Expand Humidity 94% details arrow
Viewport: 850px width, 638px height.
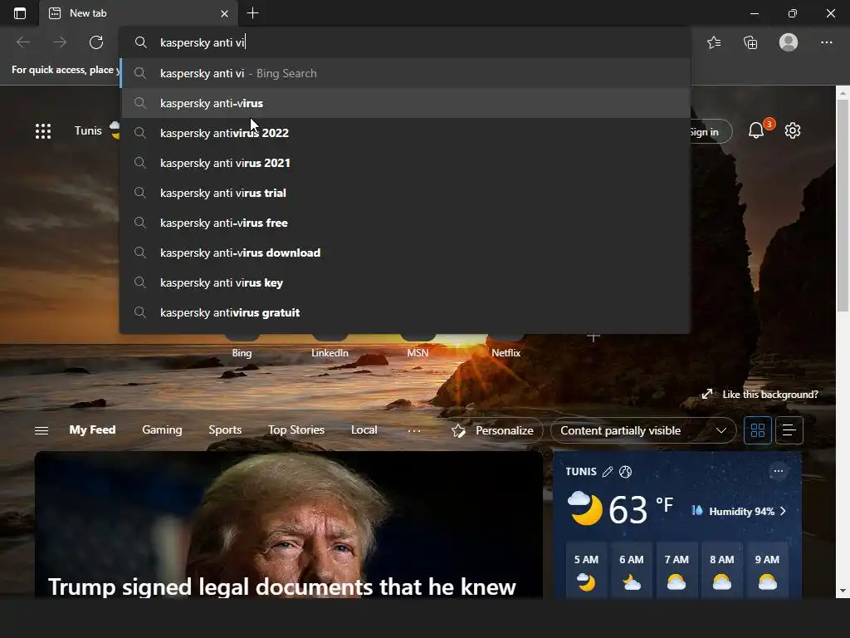pyautogui.click(x=783, y=511)
